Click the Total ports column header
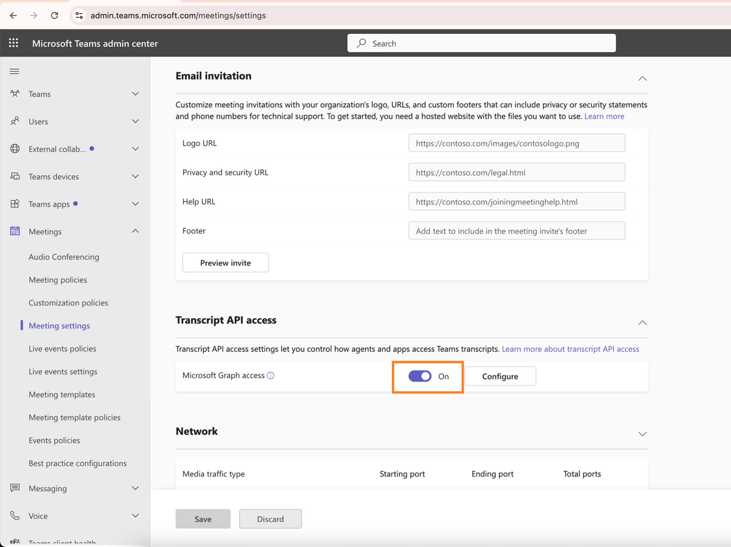Viewport: 731px width, 547px height. pyautogui.click(x=582, y=474)
